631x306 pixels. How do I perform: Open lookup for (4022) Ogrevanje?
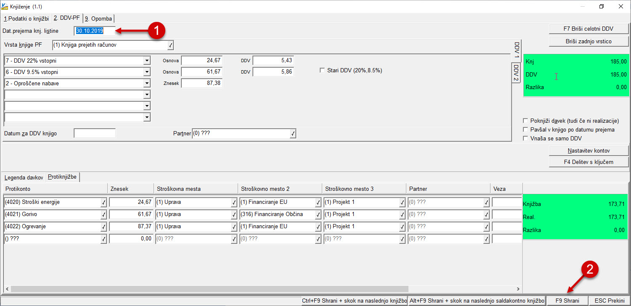(103, 227)
